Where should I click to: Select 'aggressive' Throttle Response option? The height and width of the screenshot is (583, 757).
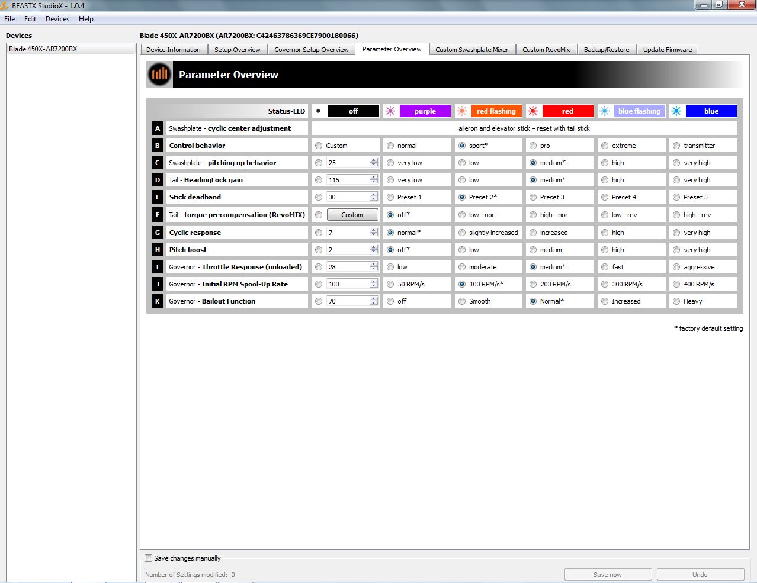pyautogui.click(x=676, y=267)
